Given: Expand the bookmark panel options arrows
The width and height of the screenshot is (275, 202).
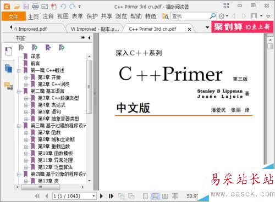Looking at the screenshot, I should tap(83, 38).
